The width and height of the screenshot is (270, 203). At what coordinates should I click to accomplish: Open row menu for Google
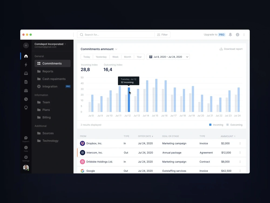[240, 171]
